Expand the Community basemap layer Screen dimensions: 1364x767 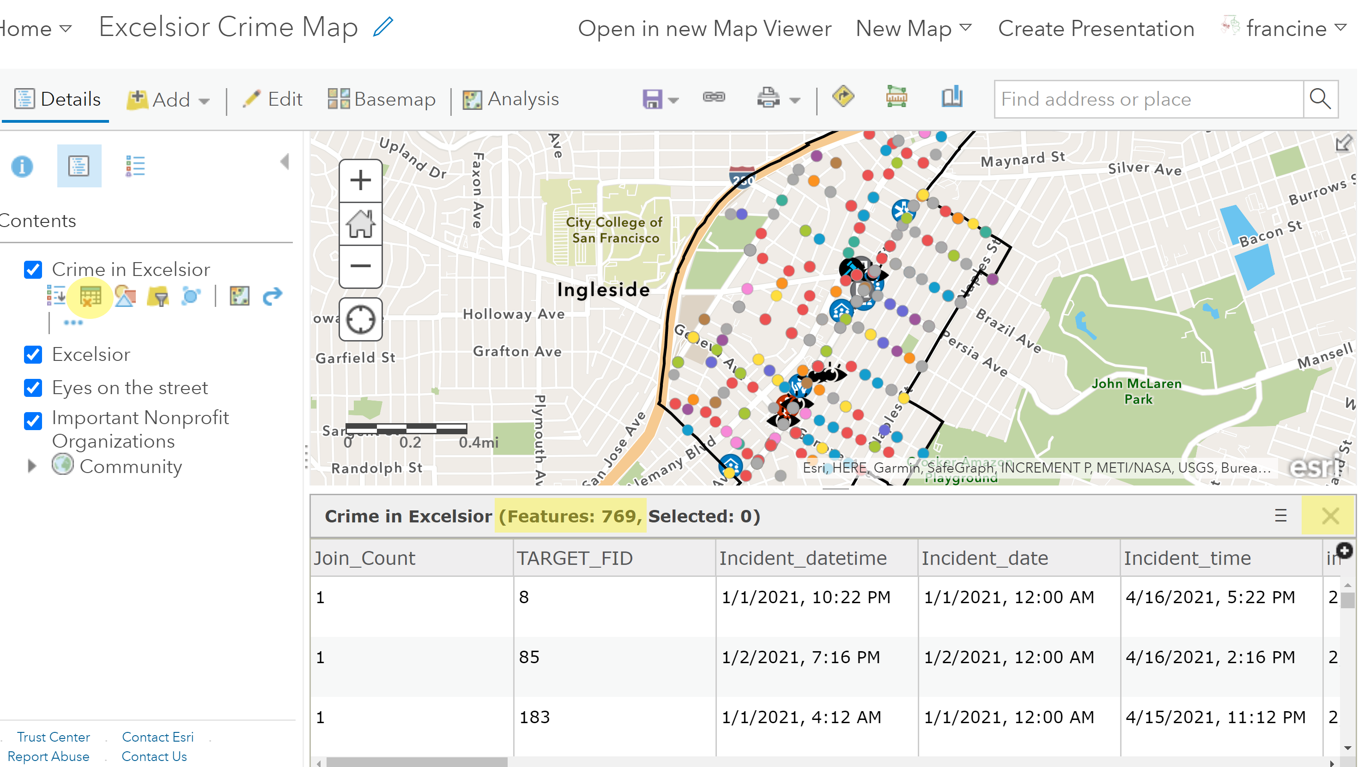tap(32, 466)
